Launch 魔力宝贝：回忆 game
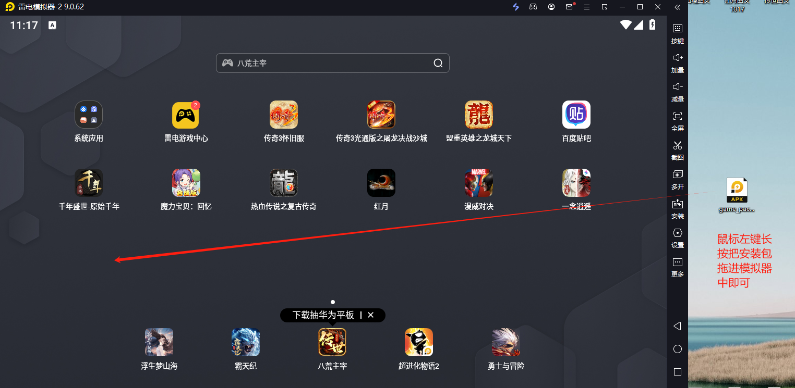 pyautogui.click(x=186, y=183)
